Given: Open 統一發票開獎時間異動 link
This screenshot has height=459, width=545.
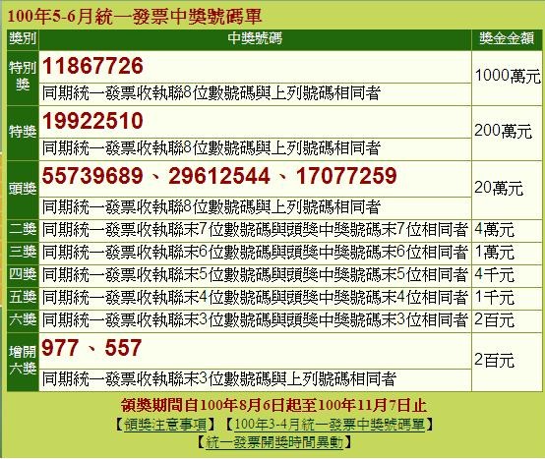Looking at the screenshot, I should click(x=274, y=442).
